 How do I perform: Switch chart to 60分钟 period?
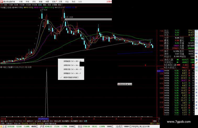click(34, 5)
